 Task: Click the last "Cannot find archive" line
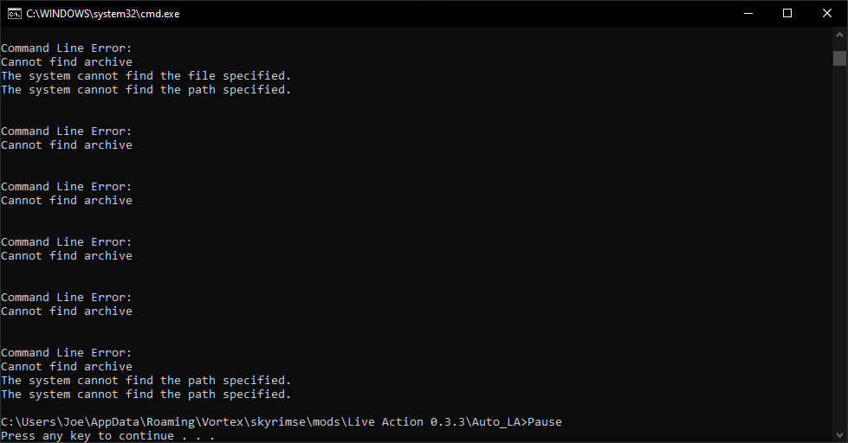point(67,366)
